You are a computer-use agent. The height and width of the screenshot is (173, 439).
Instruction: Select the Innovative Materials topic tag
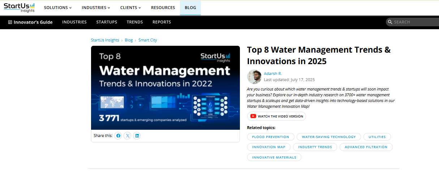pos(274,157)
